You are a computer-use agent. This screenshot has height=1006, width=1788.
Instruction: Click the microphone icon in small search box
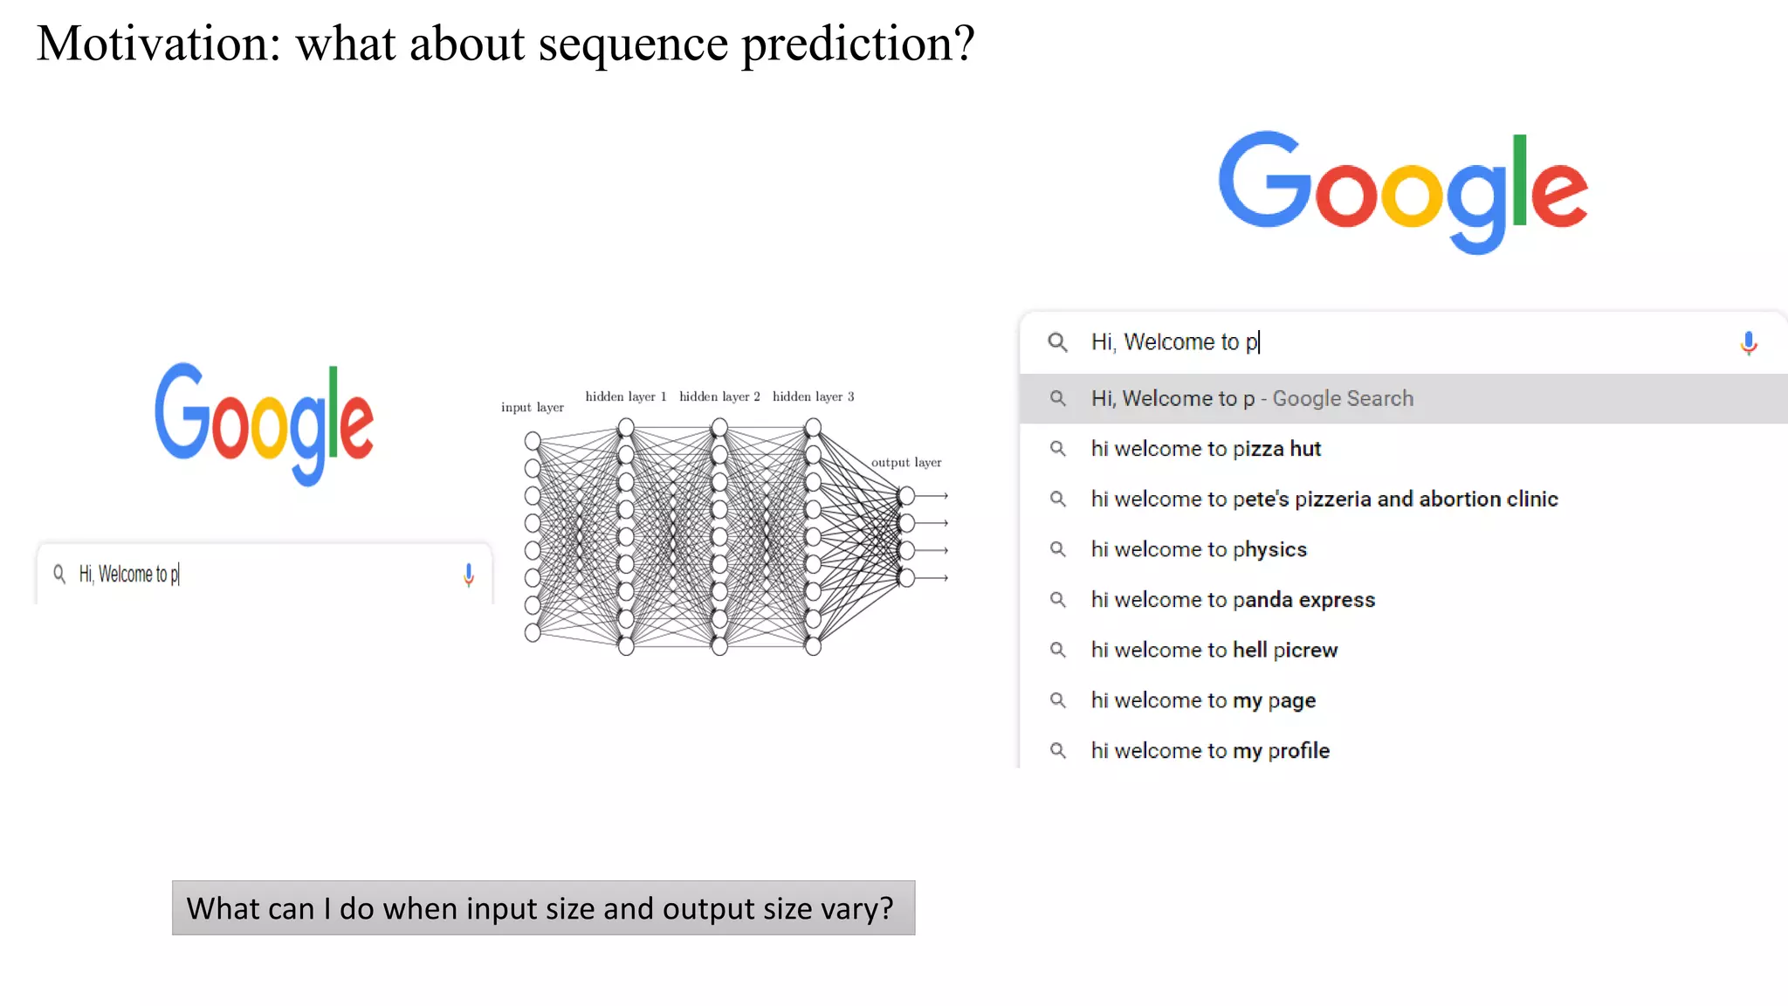click(469, 575)
